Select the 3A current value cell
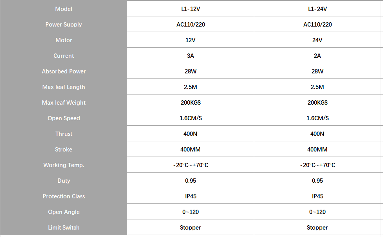The width and height of the screenshot is (383, 237). click(191, 55)
